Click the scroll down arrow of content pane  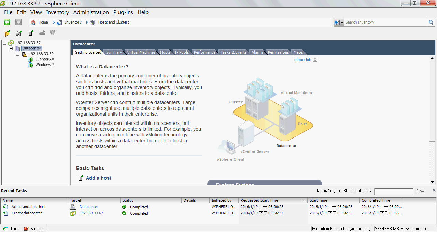[432, 182]
